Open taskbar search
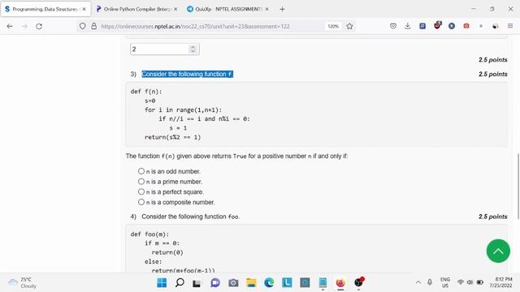The width and height of the screenshot is (520, 292). 180,282
